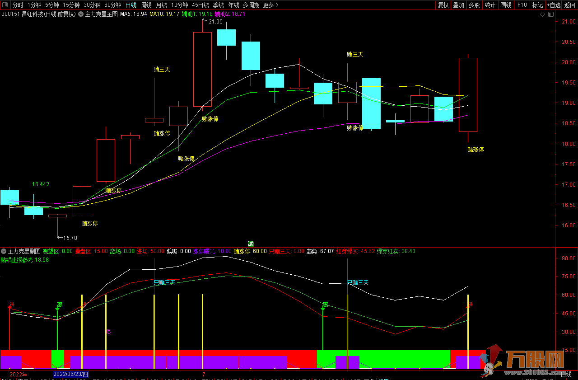The height and width of the screenshot is (380, 578).
Task: Switch to 季线 quarterly chart
Action: [219, 5]
